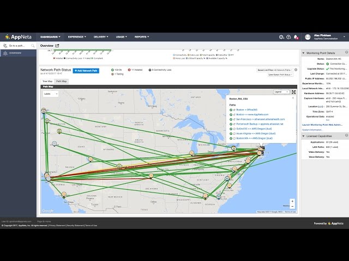The height and width of the screenshot is (261, 349).
Task: Toggle fullscreen on the path map
Action: [294, 92]
